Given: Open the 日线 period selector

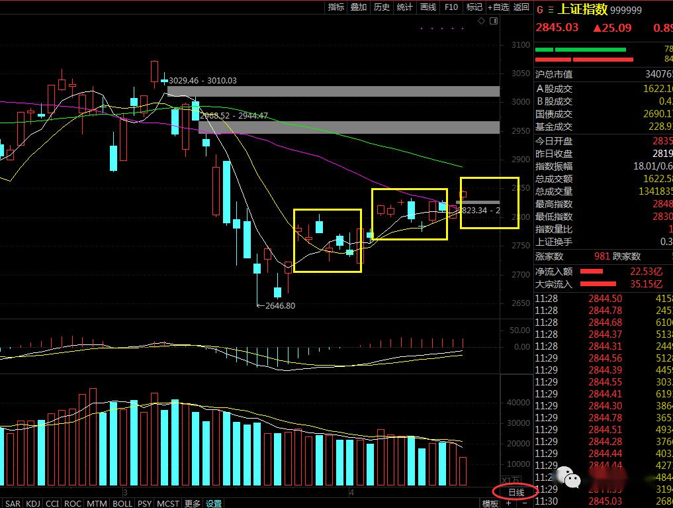Looking at the screenshot, I should point(516,492).
